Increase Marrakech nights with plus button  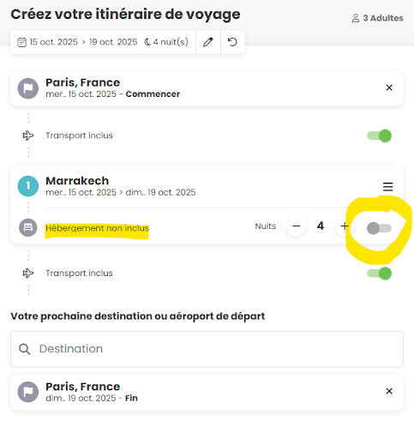point(345,226)
